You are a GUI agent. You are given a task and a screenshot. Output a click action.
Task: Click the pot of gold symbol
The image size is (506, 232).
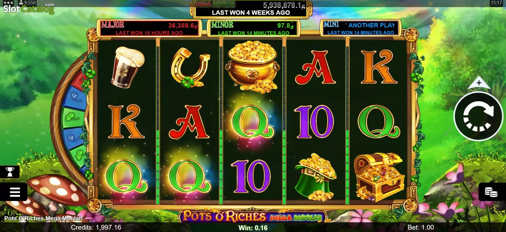coord(252,67)
